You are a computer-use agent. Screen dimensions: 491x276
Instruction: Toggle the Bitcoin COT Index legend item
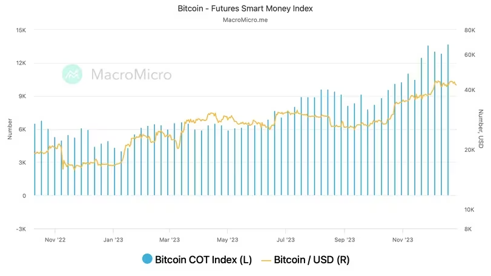197,260
